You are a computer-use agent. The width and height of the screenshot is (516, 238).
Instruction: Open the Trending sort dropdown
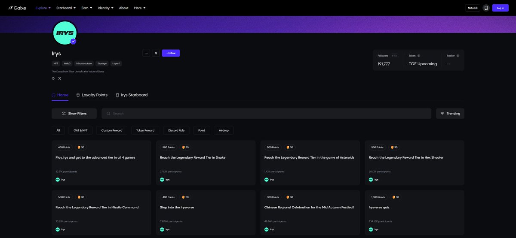click(450, 114)
